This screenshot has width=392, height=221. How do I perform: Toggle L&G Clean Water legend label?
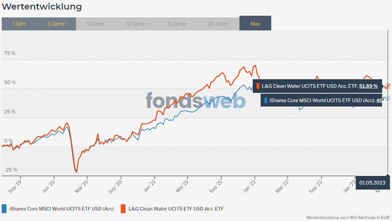tap(176, 208)
